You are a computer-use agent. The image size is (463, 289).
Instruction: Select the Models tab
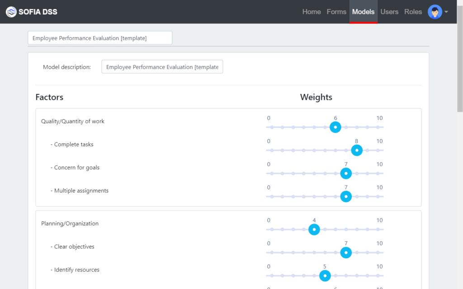tap(363, 12)
